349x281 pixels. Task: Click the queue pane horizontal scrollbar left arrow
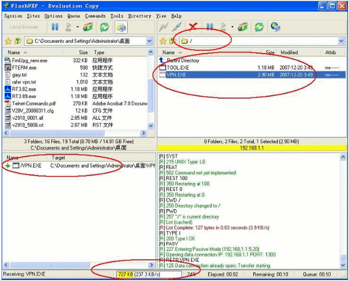6,265
